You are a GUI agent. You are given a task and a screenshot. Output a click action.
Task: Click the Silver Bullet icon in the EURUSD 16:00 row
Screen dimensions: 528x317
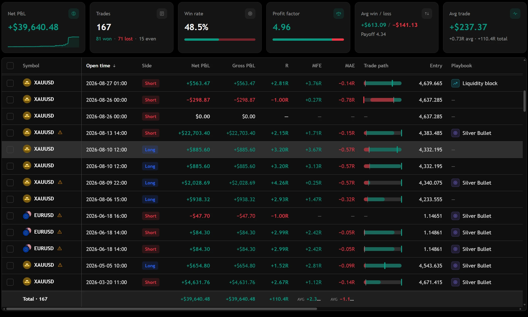pos(455,216)
